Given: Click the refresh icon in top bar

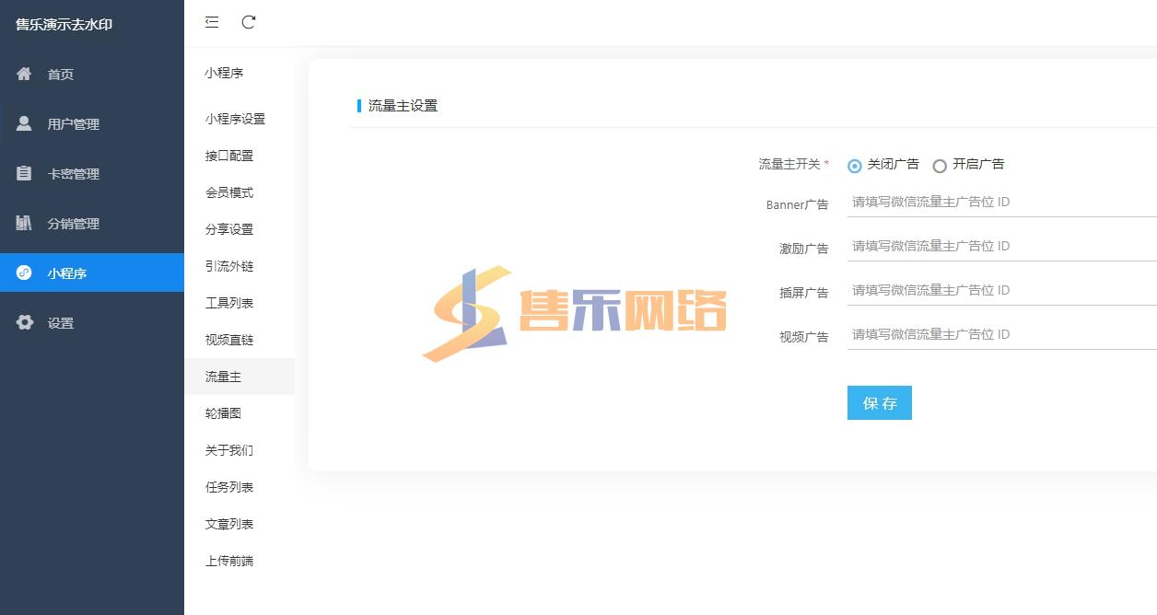Looking at the screenshot, I should pyautogui.click(x=249, y=22).
